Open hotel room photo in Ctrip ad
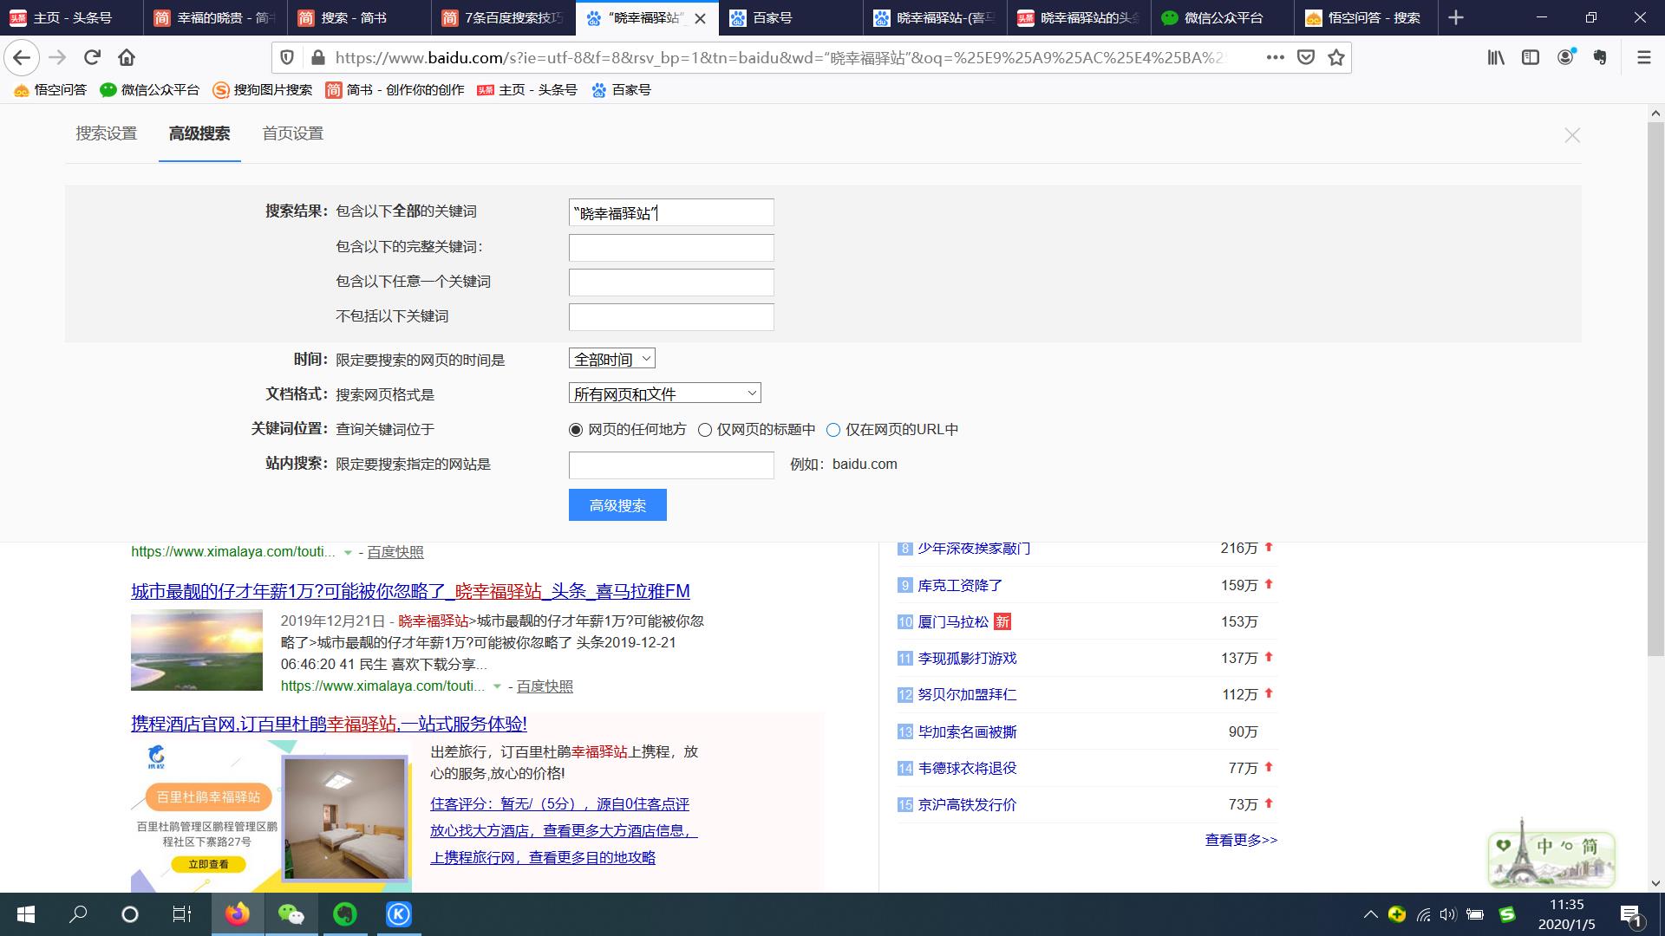 (345, 818)
